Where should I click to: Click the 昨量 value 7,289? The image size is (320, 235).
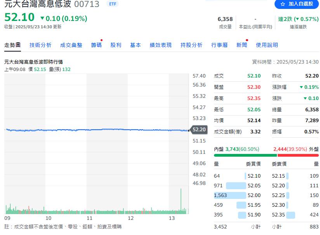coord(312,121)
